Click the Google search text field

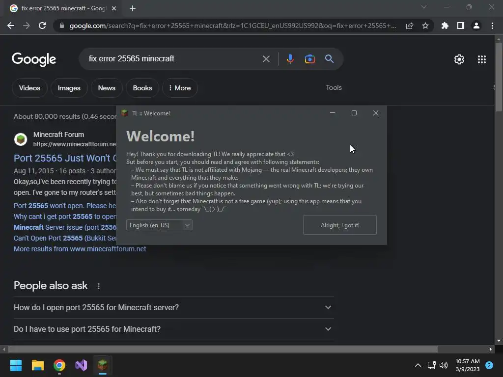(173, 59)
